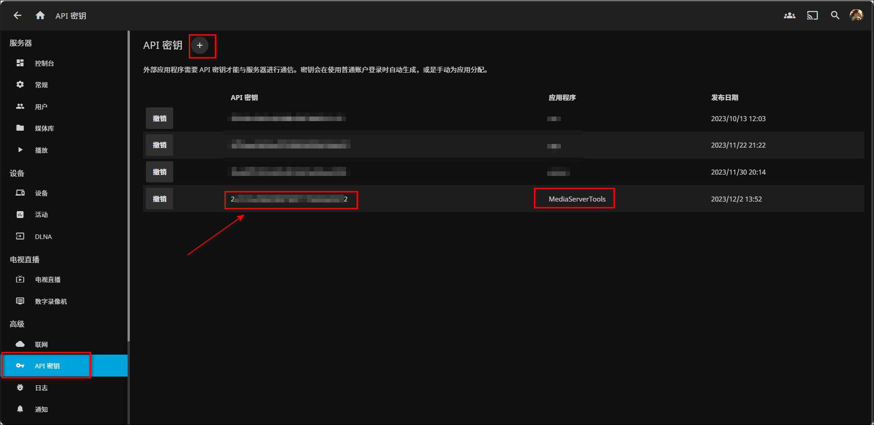Open 控制台 dashboard in sidebar
This screenshot has height=425, width=874.
point(44,64)
